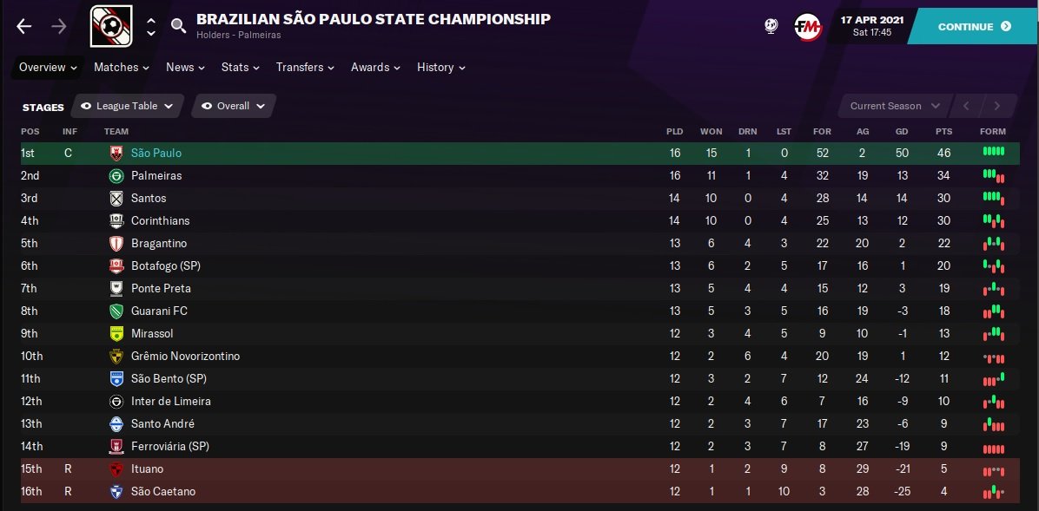
Task: Expand the Overview dropdown menu
Action: tap(48, 68)
